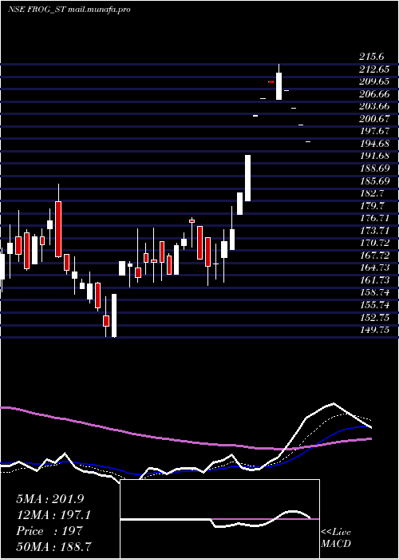
Task: Select the 182.7 price level label
Action: pos(371,193)
